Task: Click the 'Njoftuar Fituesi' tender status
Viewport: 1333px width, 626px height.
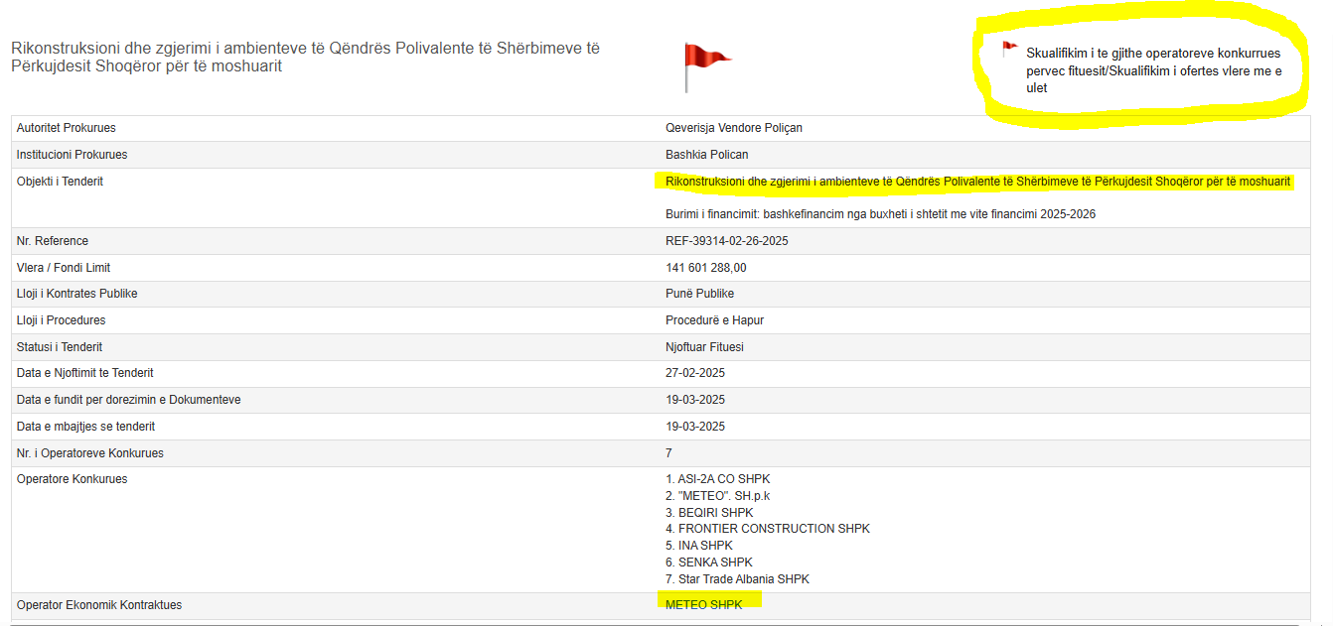Action: [704, 347]
